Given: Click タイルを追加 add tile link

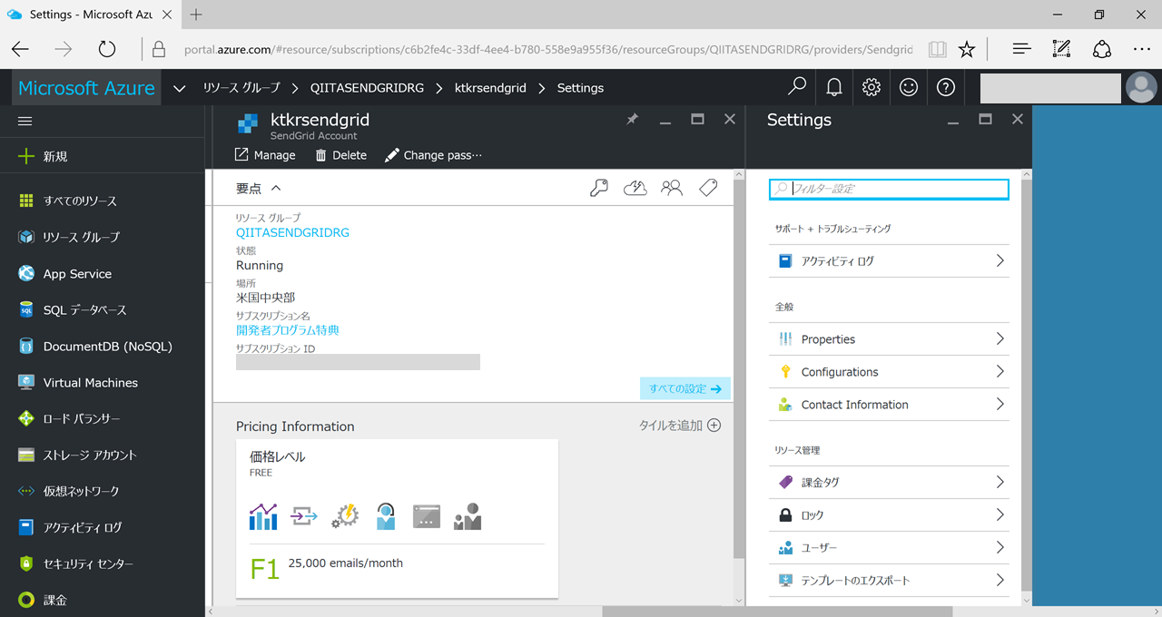Looking at the screenshot, I should (680, 425).
